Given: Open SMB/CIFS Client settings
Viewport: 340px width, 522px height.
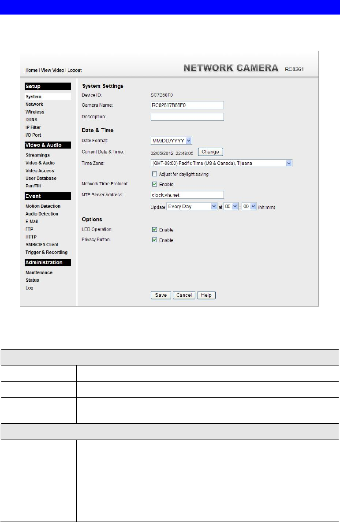Looking at the screenshot, I should pyautogui.click(x=42, y=244).
